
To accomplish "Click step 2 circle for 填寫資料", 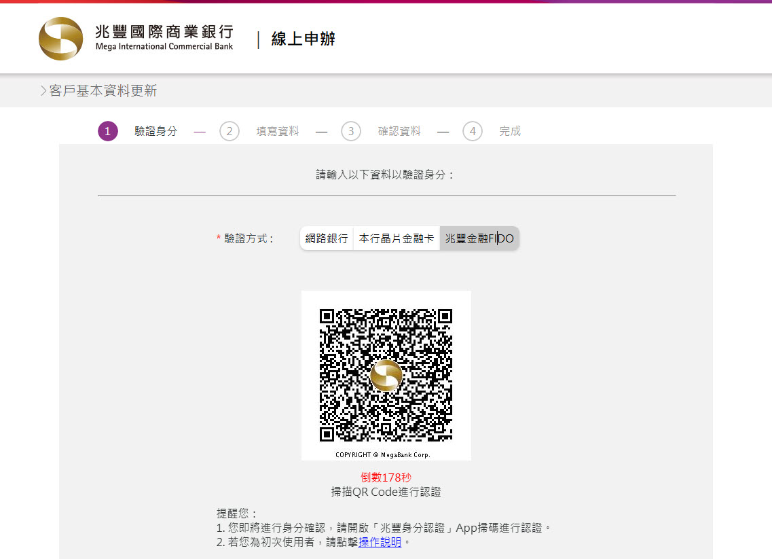I will 229,131.
